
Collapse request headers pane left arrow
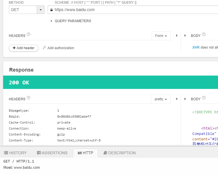[x=176, y=36]
